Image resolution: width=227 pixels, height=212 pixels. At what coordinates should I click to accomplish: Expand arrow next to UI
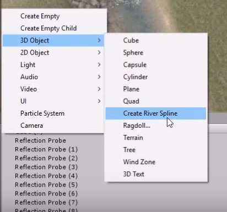click(x=99, y=101)
